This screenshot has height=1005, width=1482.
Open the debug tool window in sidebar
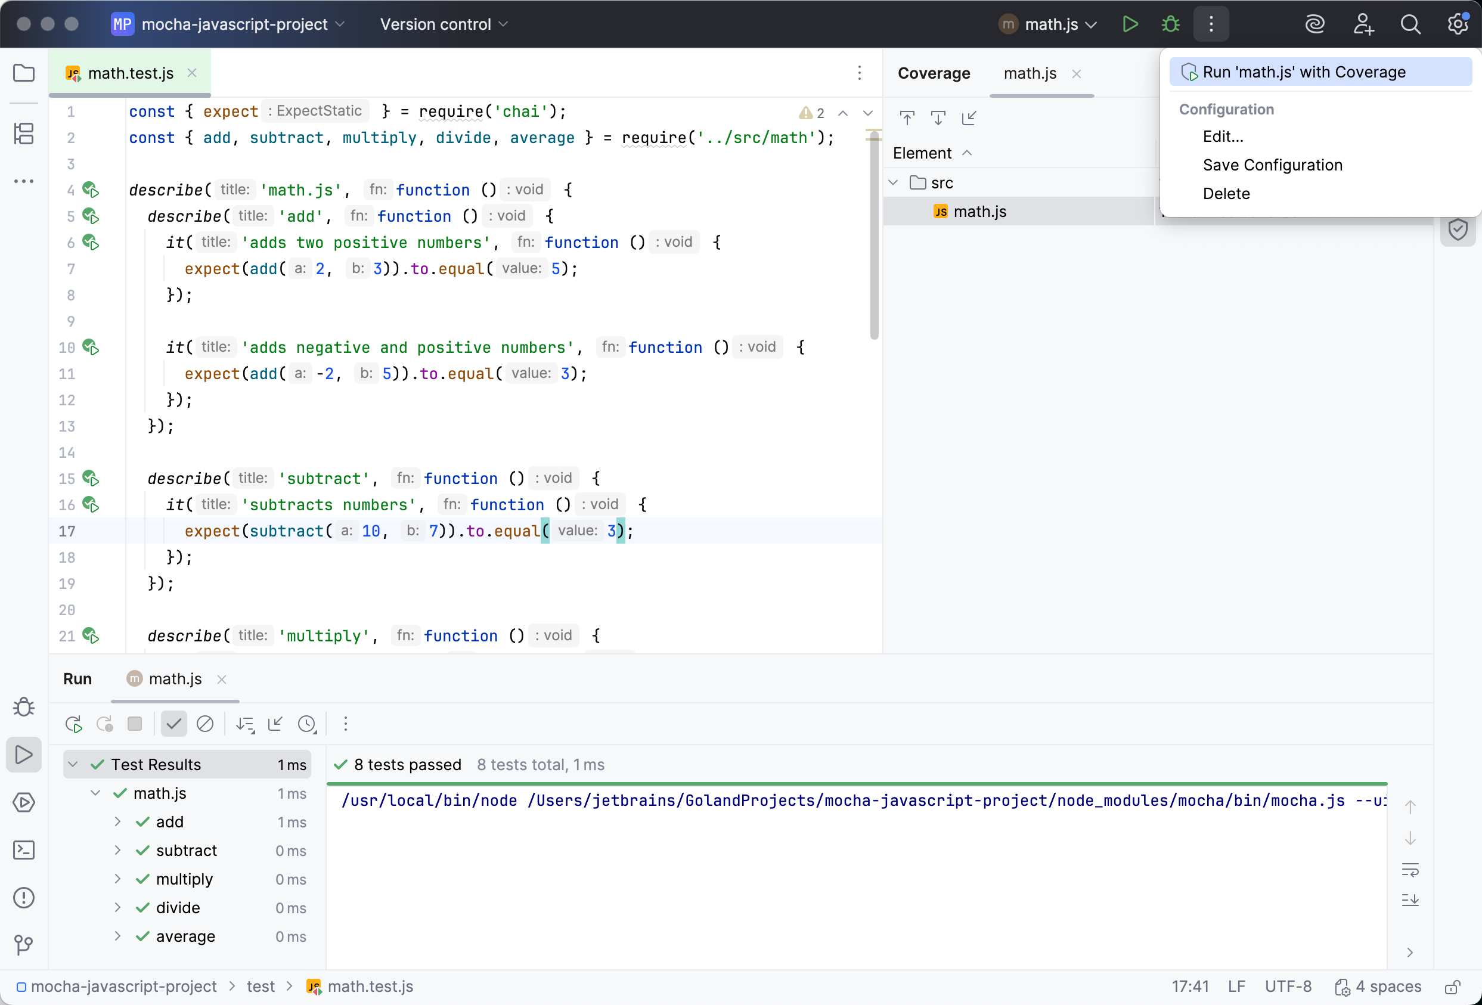point(24,706)
